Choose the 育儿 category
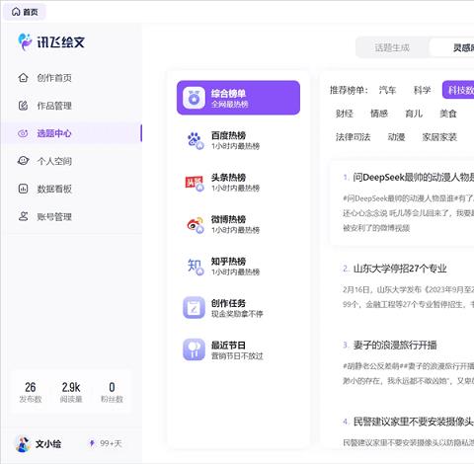 click(x=414, y=114)
